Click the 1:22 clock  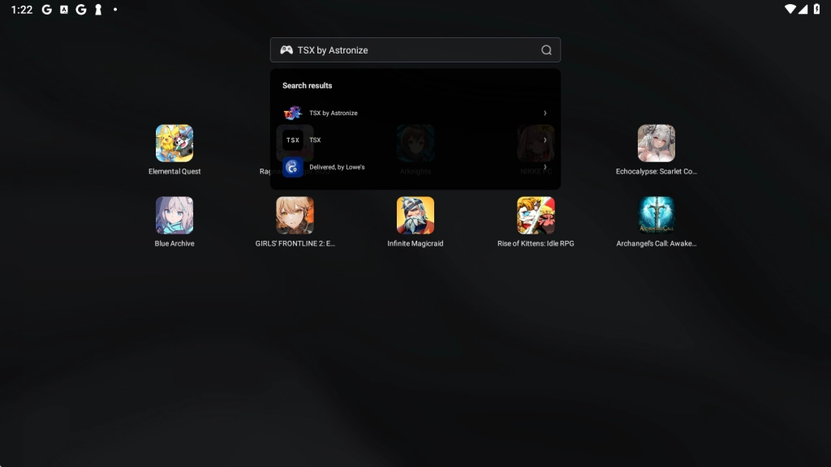[x=22, y=10]
